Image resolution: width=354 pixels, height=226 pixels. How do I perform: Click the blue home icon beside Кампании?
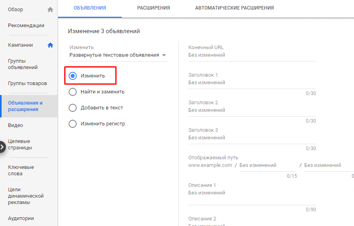(x=50, y=45)
